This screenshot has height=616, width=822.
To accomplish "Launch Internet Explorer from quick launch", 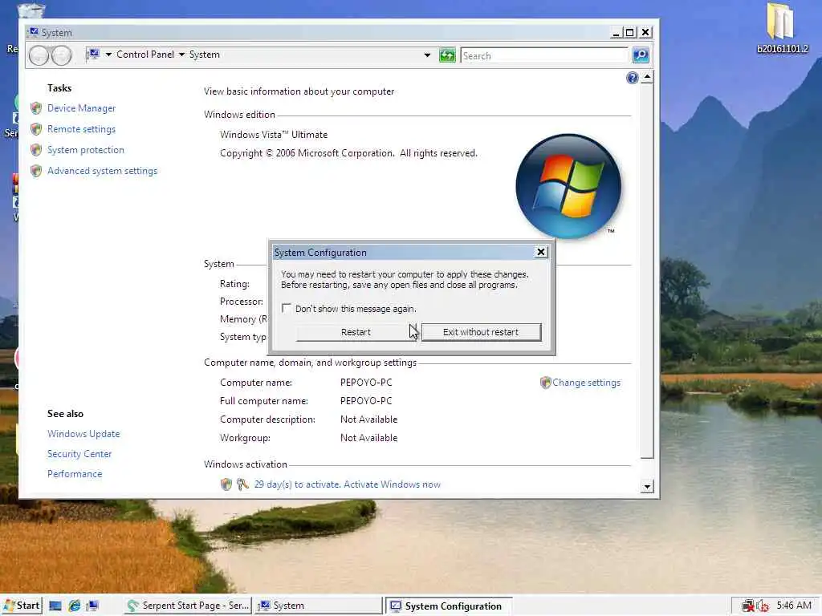I will [75, 606].
